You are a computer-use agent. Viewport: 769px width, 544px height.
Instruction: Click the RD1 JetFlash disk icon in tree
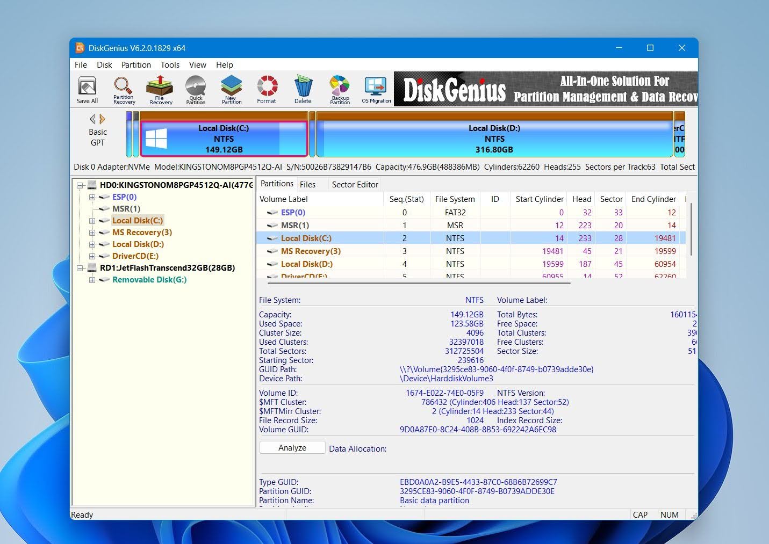(x=92, y=268)
